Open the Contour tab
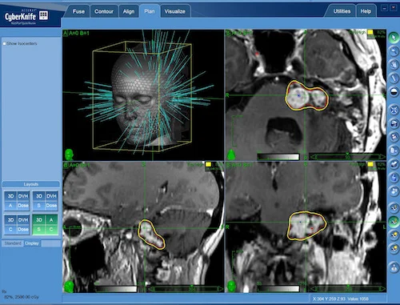400x305 pixels. pos(104,11)
